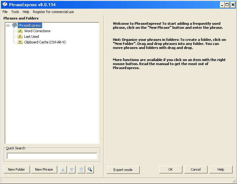This screenshot has height=184, width=237.
Task: Open the File menu
Action: click(5, 12)
